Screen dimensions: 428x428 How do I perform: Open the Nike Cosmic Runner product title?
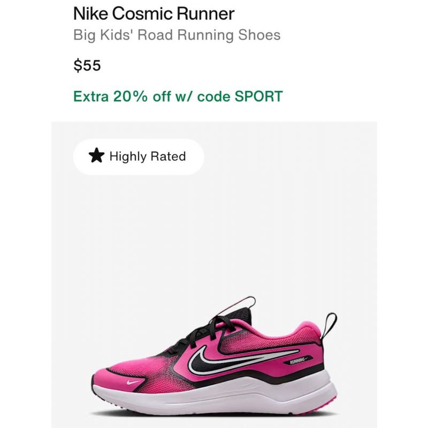pyautogui.click(x=154, y=13)
